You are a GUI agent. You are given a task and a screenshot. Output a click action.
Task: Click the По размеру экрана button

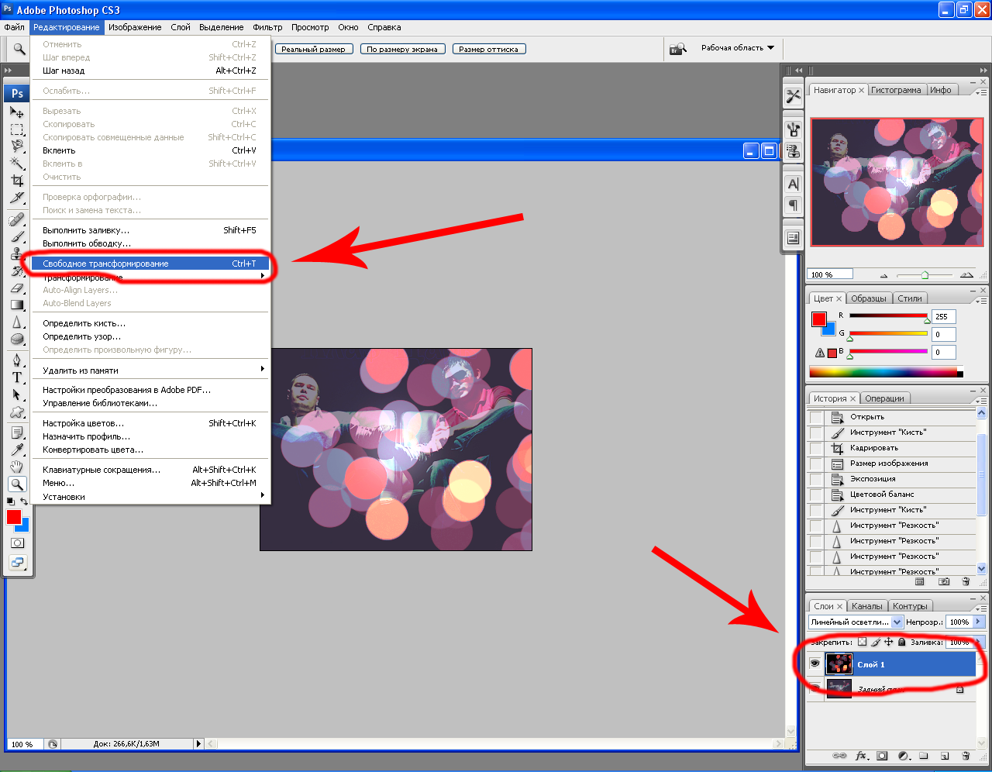402,49
